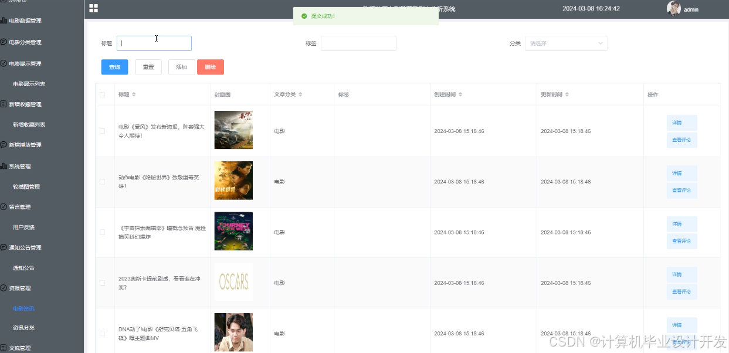Image resolution: width=729 pixels, height=353 pixels.
Task: Open 详情 for the 2023奥斯卡 row
Action: [681, 274]
